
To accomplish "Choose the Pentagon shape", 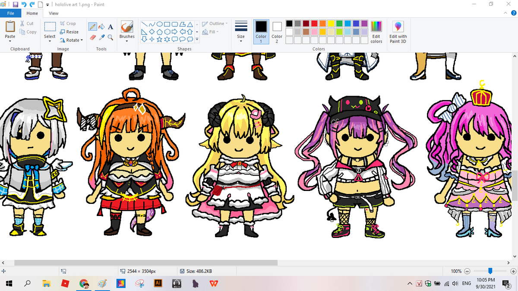I will (160, 31).
